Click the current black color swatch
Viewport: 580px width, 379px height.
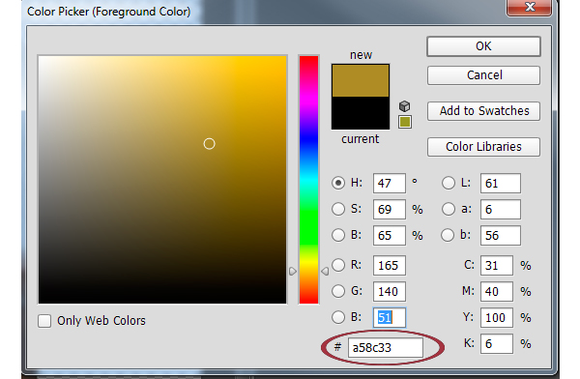[x=361, y=113]
